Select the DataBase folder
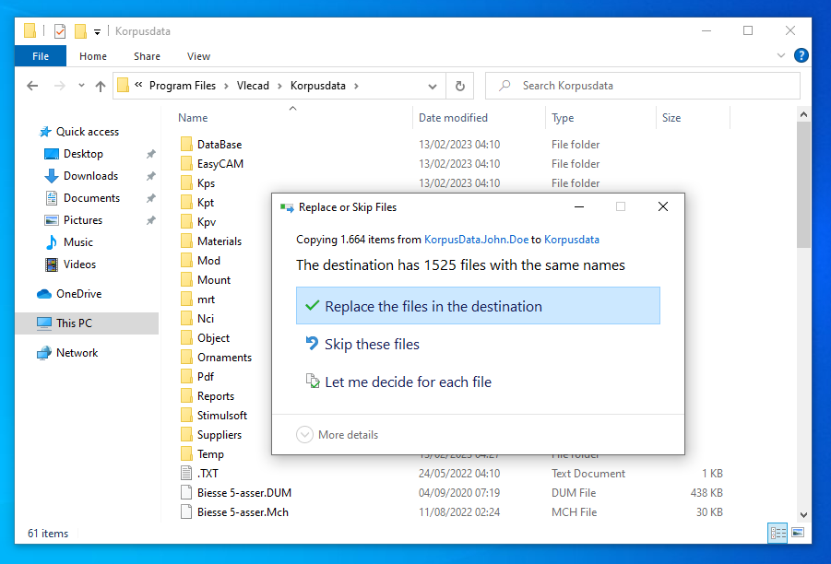The width and height of the screenshot is (831, 564). pyautogui.click(x=220, y=144)
